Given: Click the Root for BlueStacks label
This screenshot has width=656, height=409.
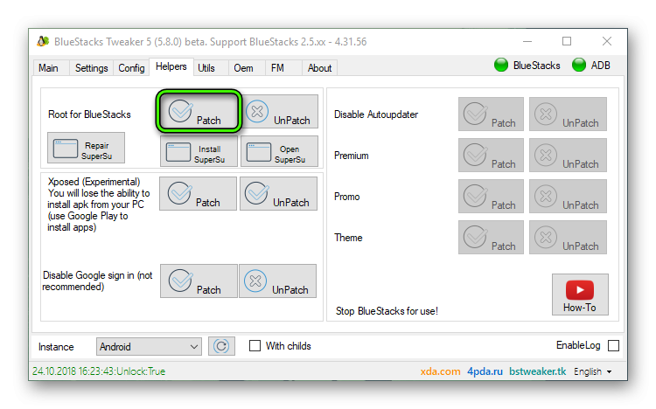Looking at the screenshot, I should point(89,114).
